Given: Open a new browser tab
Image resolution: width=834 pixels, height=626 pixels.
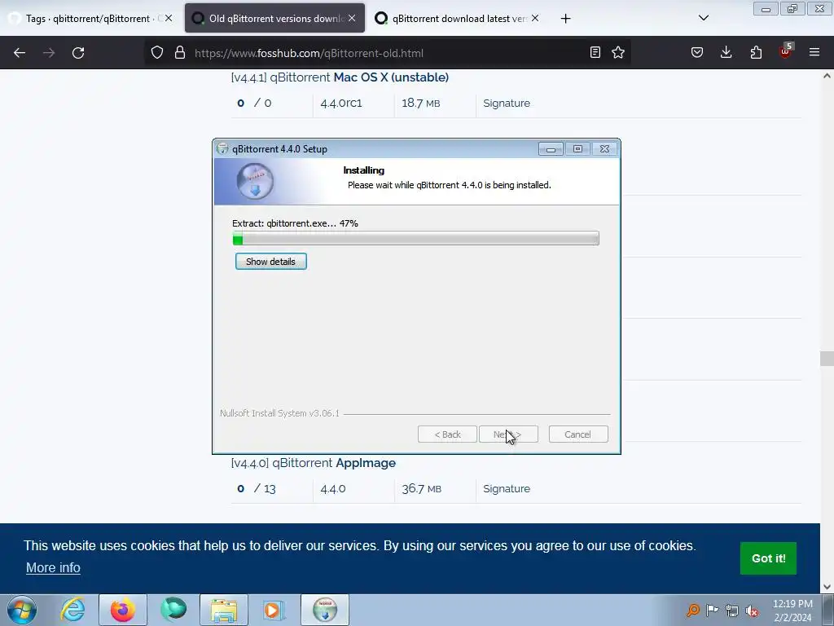Looking at the screenshot, I should [565, 19].
